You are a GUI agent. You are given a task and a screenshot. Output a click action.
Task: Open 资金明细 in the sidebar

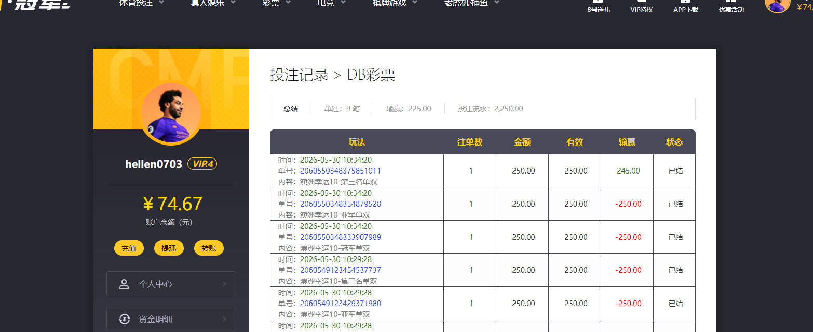pyautogui.click(x=171, y=319)
